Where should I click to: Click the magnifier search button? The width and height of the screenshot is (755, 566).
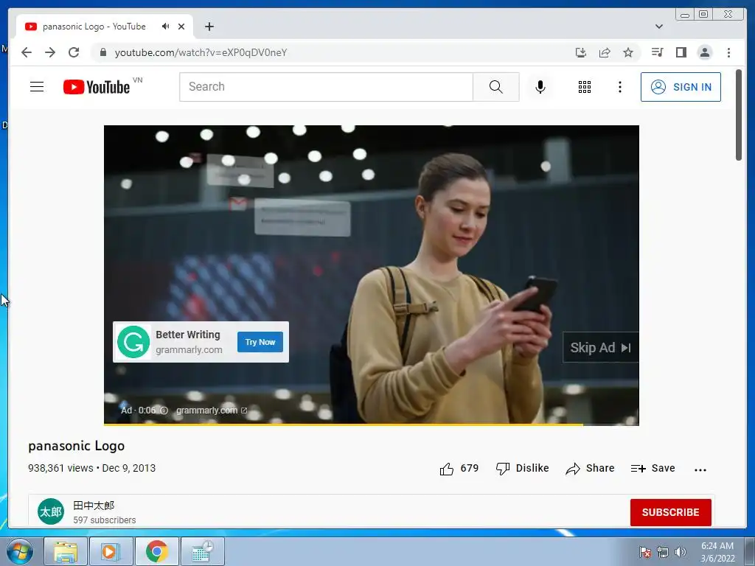[x=495, y=87]
